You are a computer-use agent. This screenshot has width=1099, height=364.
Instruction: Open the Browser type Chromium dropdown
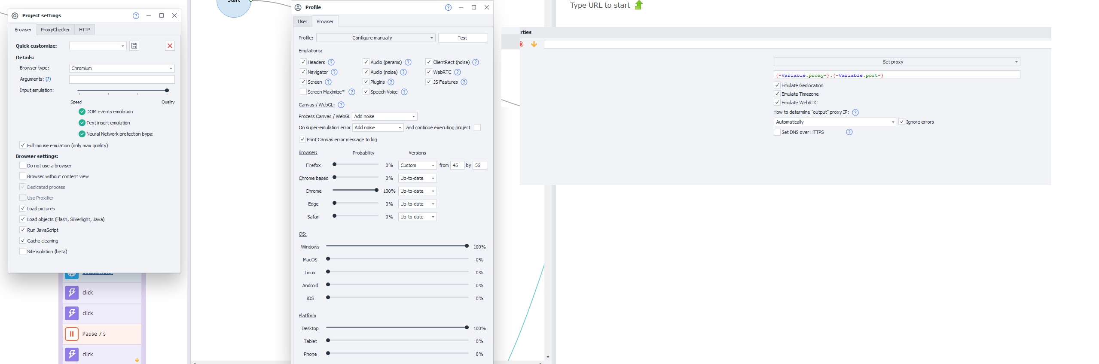(x=122, y=68)
